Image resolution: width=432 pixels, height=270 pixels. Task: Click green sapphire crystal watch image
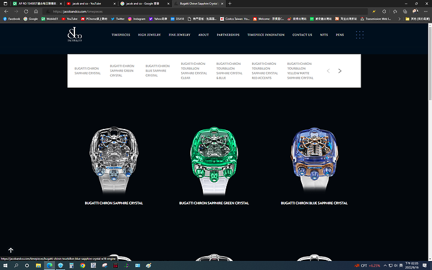pos(214,160)
